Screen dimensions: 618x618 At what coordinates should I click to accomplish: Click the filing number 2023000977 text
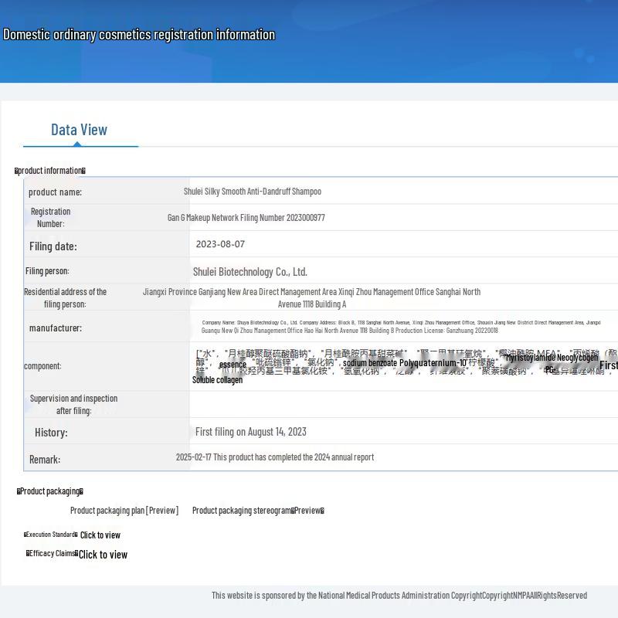[246, 218]
